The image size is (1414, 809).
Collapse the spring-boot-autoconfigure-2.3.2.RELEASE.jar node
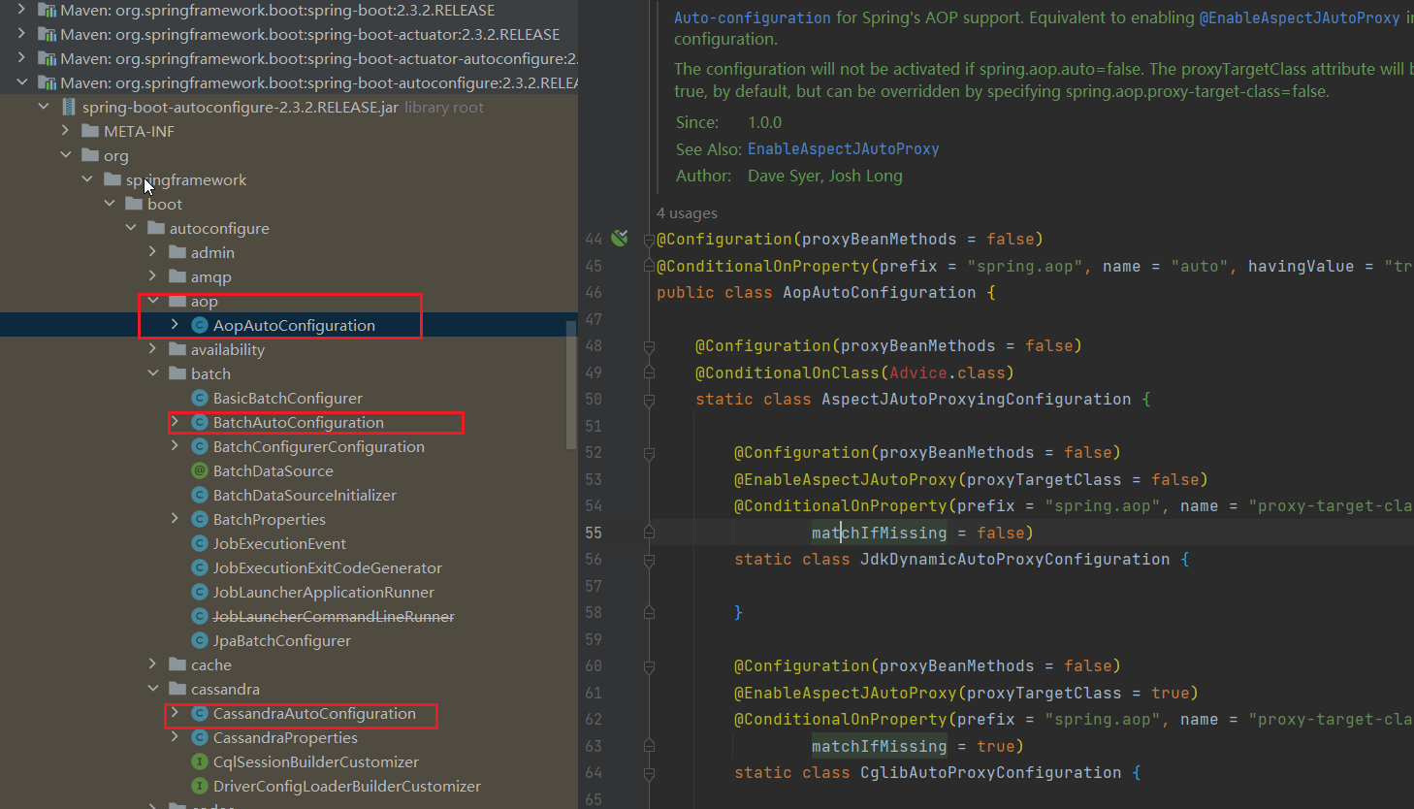44,107
